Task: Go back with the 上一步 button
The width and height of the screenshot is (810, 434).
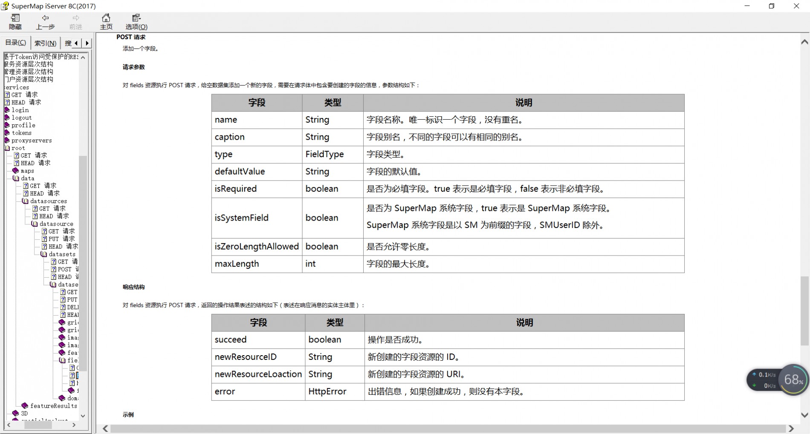Action: (45, 21)
